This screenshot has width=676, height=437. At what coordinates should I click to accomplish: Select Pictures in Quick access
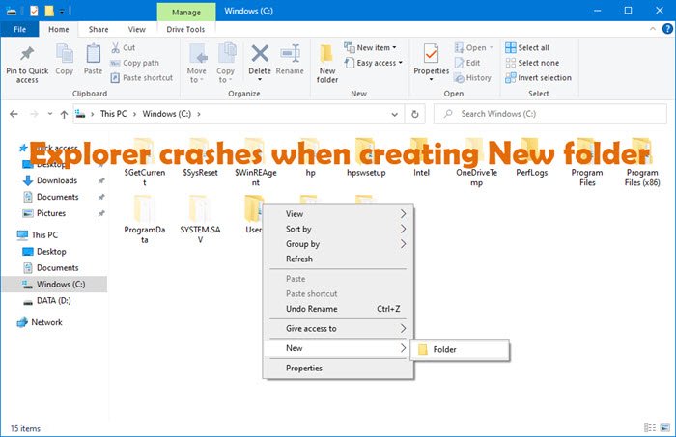(51, 213)
